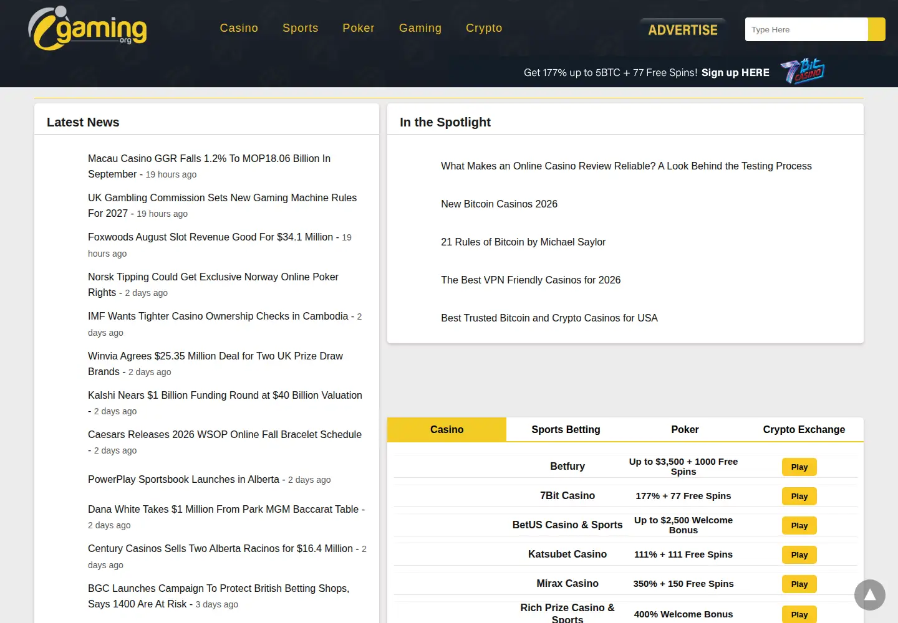Open Macau Casino GGR Falls article
The image size is (898, 623).
coord(210,166)
